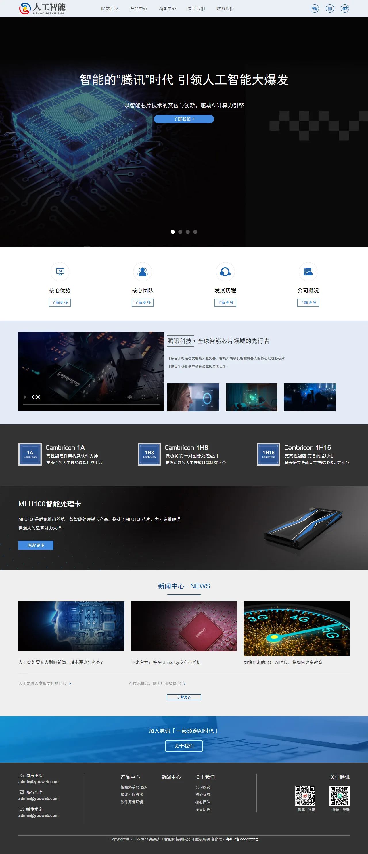Open the Weibo icon in the header

coord(345,9)
